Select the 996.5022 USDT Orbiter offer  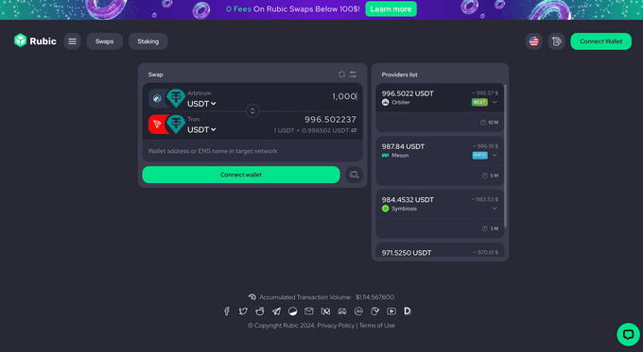pos(440,108)
